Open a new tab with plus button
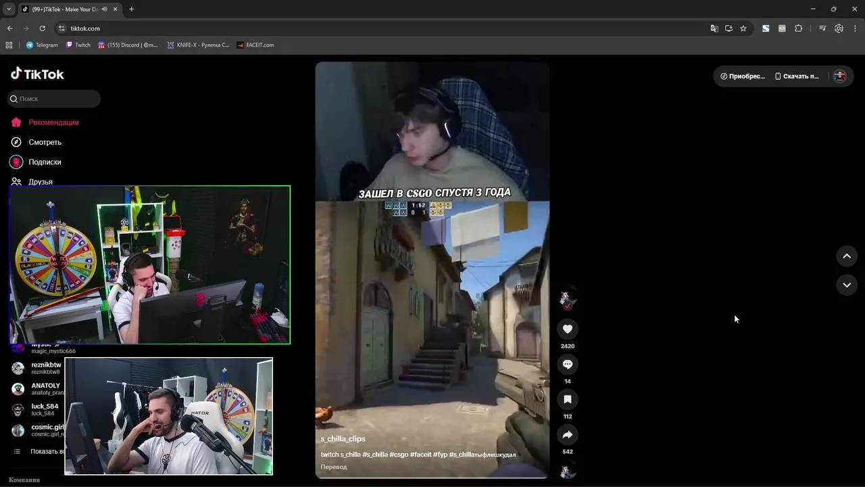 131,9
